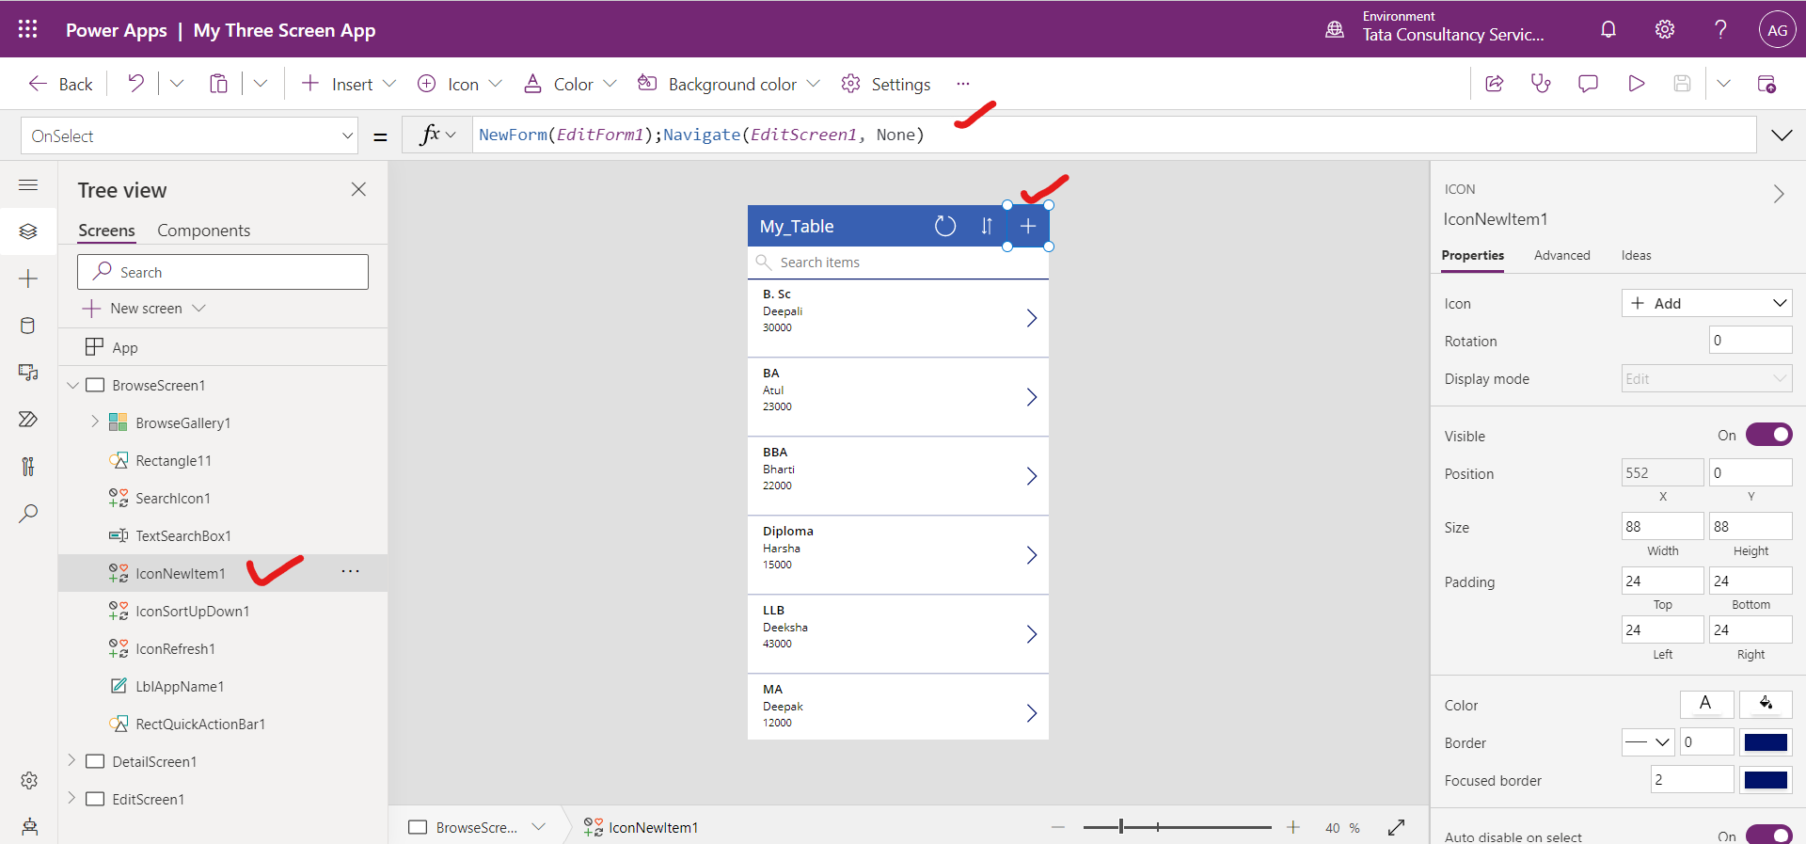The image size is (1806, 844).
Task: Collapse the BrowseScreen1 tree node
Action: click(x=72, y=385)
